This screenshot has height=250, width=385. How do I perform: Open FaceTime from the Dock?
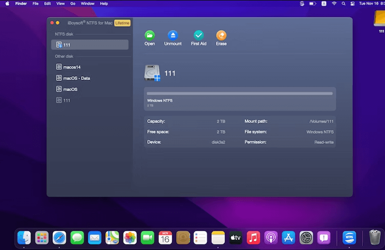(x=148, y=237)
